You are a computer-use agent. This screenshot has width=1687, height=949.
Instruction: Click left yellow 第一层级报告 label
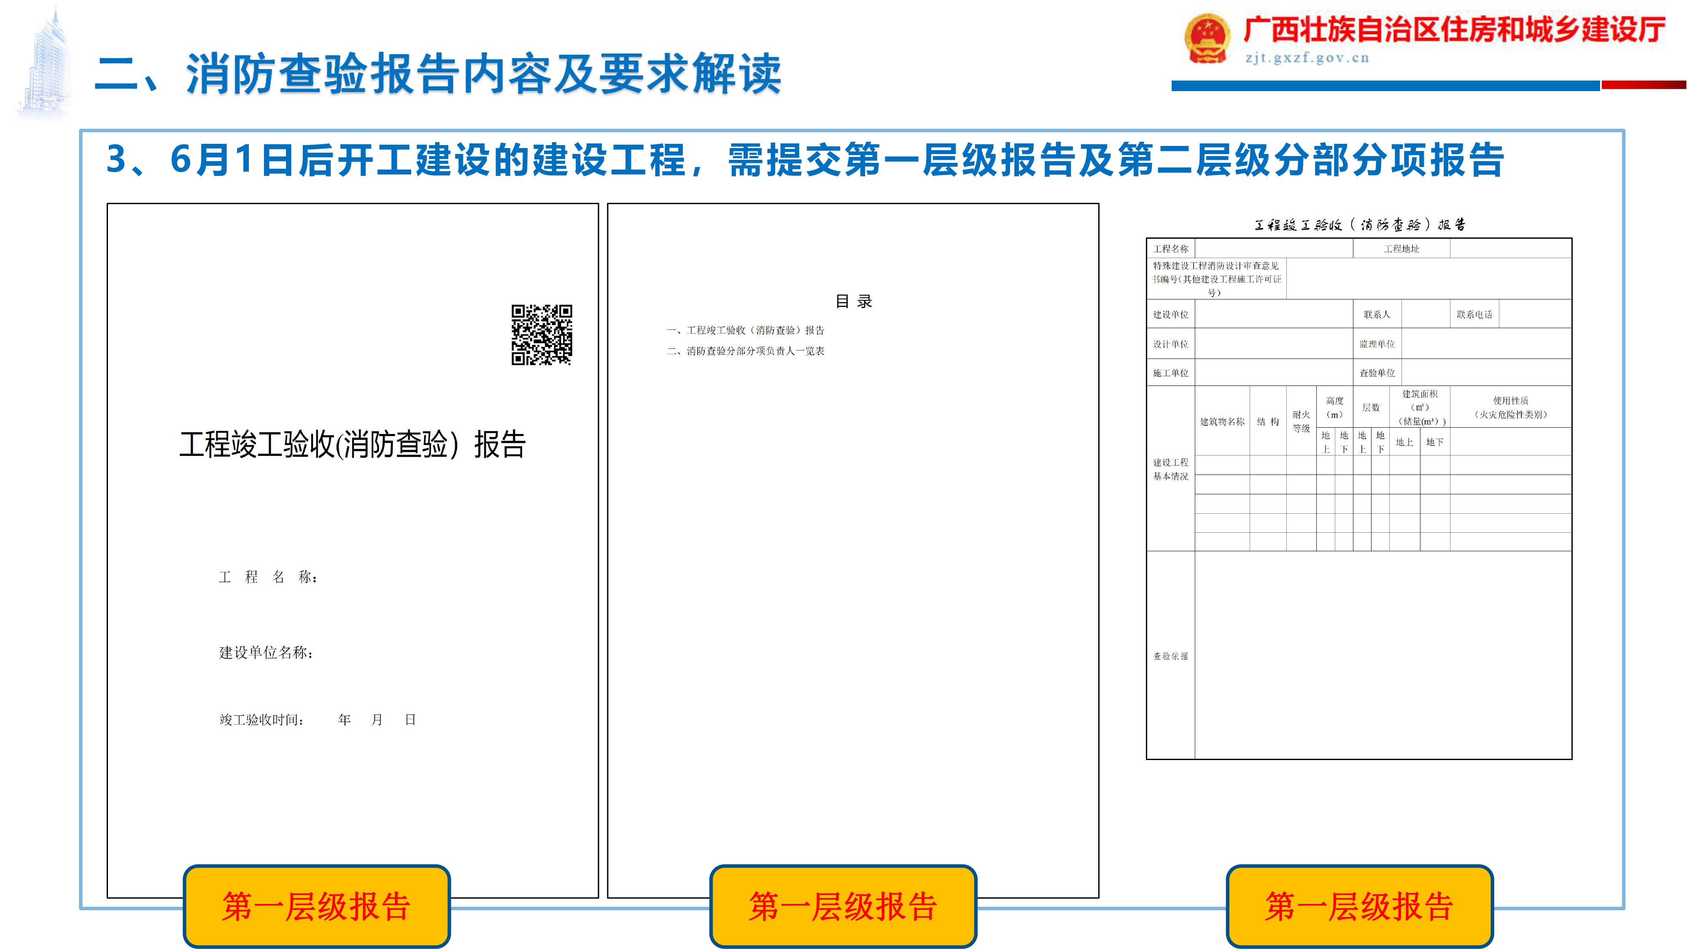click(x=316, y=906)
